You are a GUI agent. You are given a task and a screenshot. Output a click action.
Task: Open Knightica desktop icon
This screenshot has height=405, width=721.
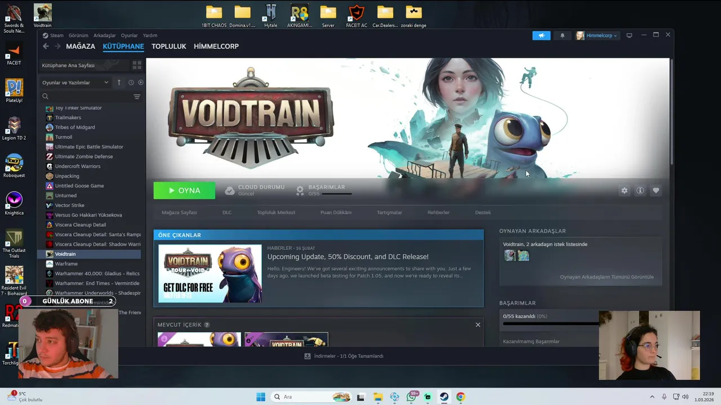pyautogui.click(x=14, y=204)
